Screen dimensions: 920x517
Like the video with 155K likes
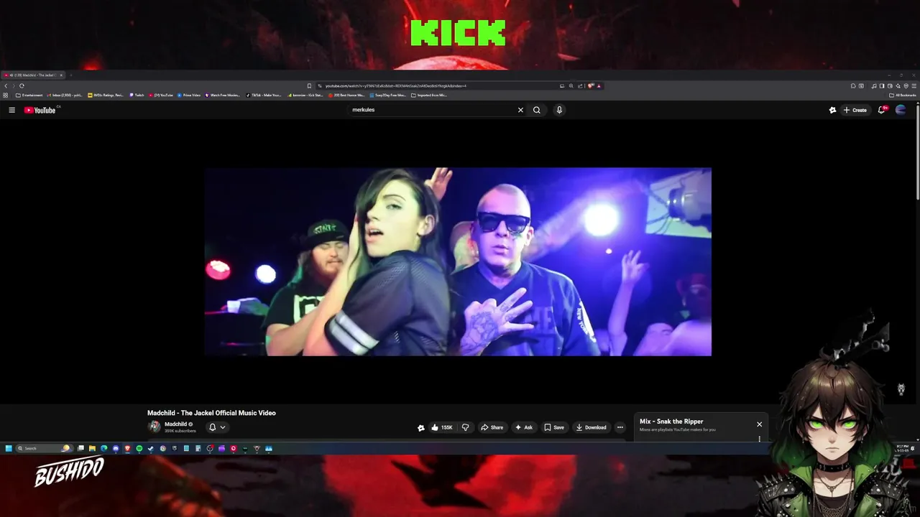pos(442,427)
